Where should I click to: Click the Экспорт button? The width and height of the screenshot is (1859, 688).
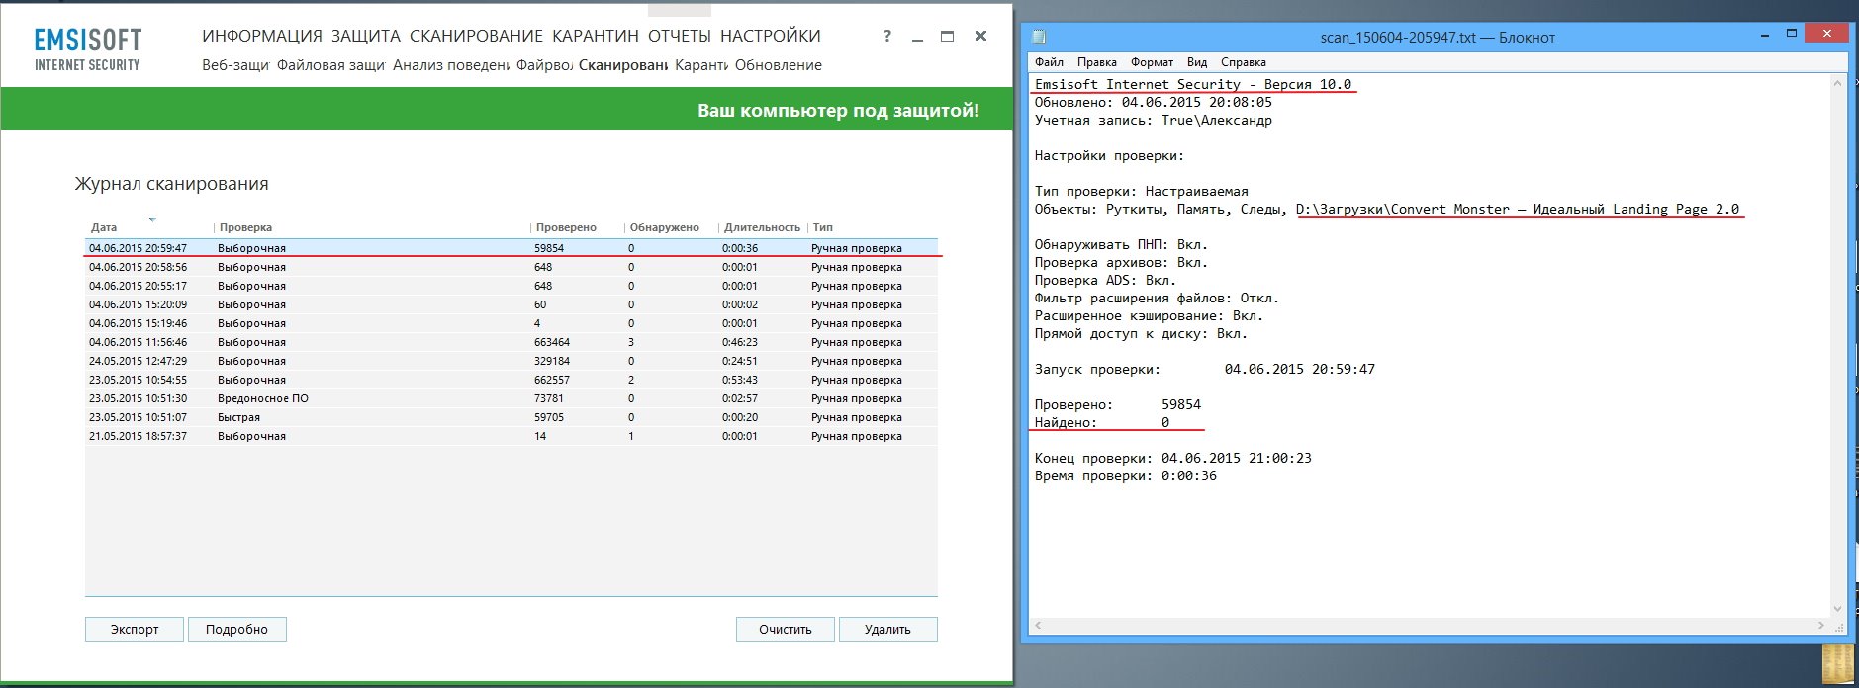(135, 629)
